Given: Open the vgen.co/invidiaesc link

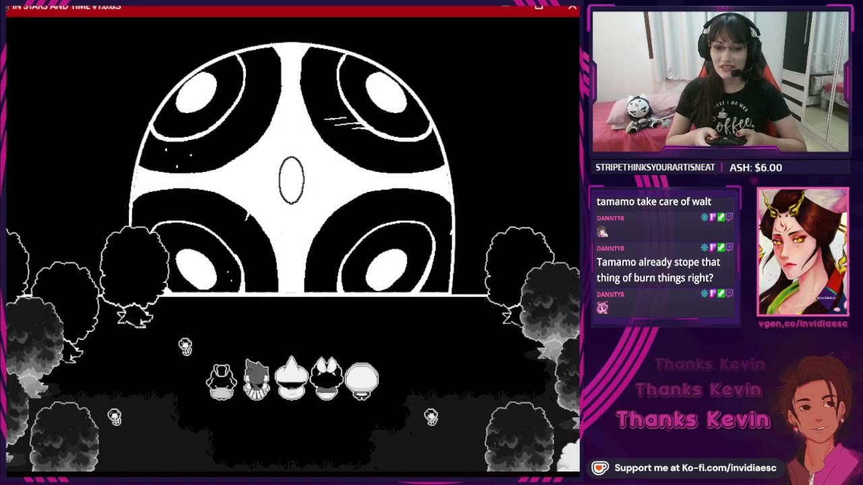Looking at the screenshot, I should (x=802, y=324).
